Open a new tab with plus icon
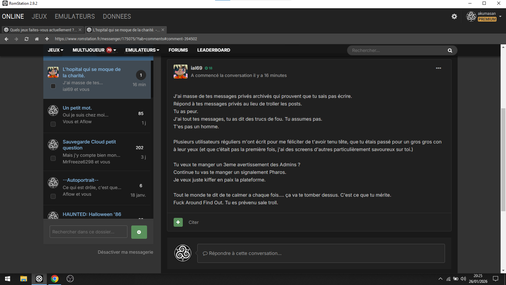The width and height of the screenshot is (506, 285). tap(47, 39)
